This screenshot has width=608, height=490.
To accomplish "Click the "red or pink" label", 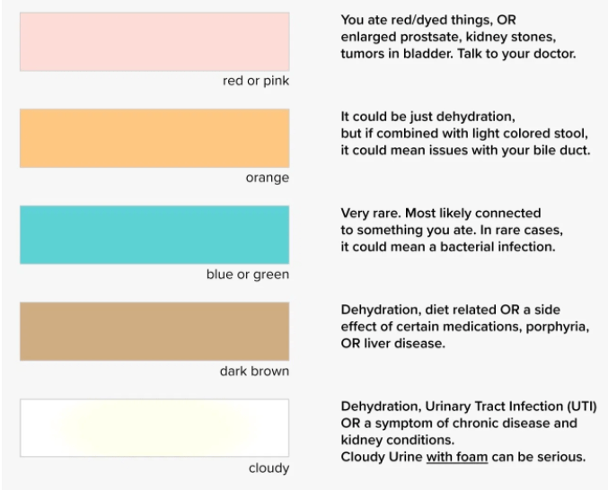I will (x=256, y=82).
